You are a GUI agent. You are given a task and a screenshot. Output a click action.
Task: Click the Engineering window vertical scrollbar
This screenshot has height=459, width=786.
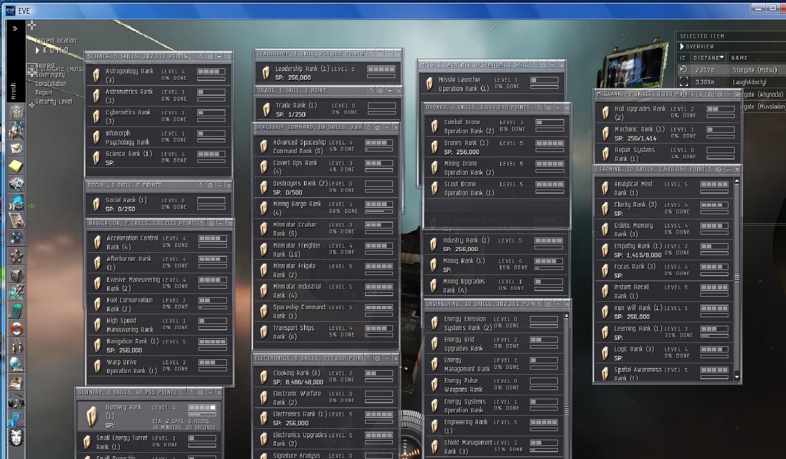click(x=566, y=385)
